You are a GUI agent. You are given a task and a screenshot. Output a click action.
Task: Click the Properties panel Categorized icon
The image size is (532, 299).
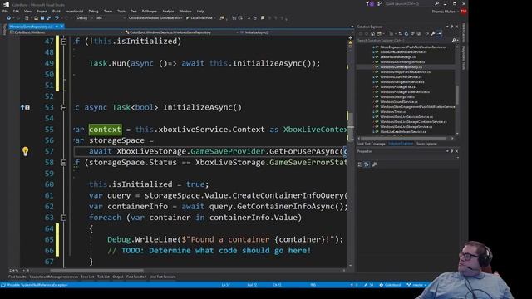(360, 164)
